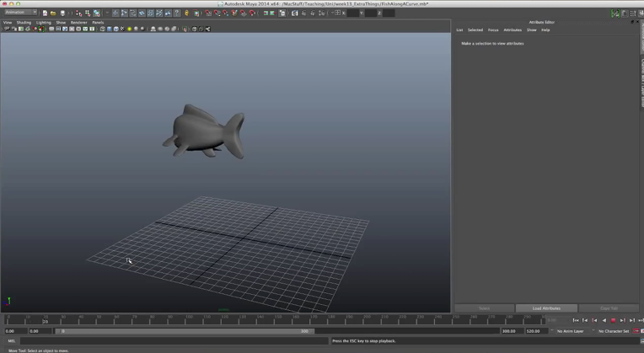Screen dimensions: 644x353
Task: Click the time range slider bar
Action: 185,331
